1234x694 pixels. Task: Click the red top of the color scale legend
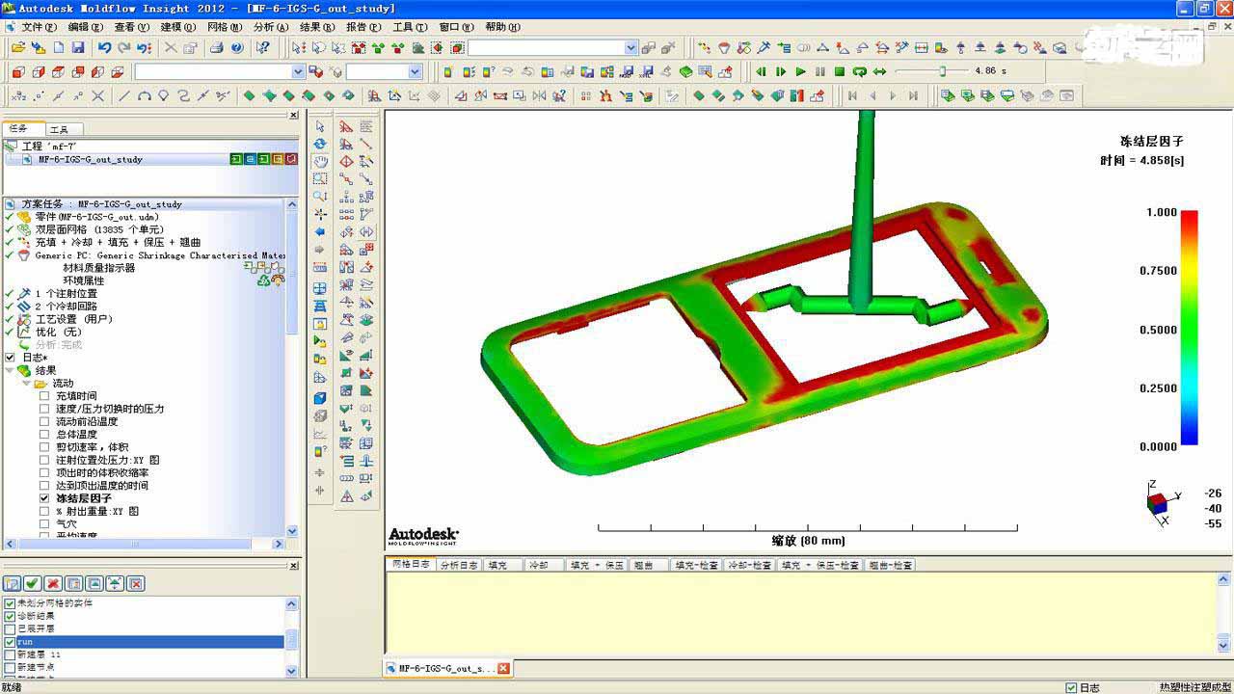tap(1189, 218)
